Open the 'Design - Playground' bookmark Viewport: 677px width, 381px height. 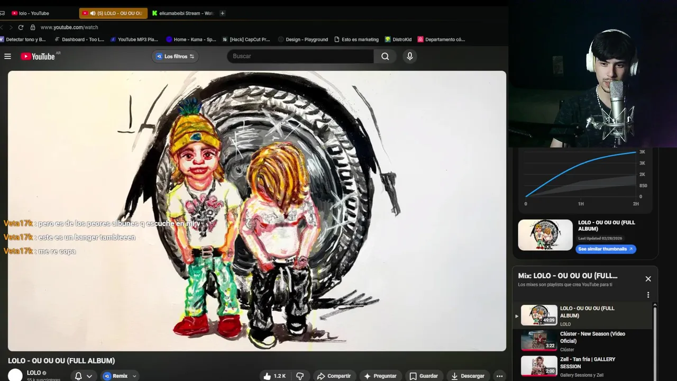tap(303, 39)
